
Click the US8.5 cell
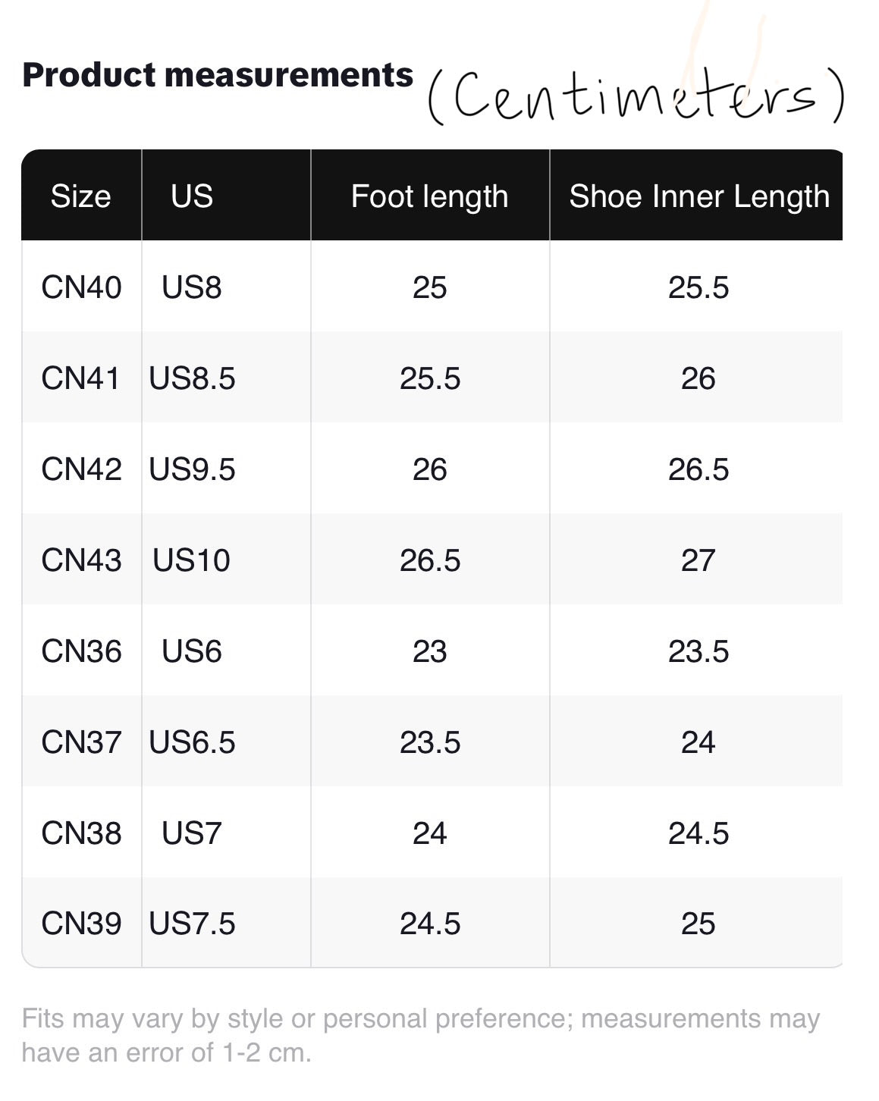(192, 378)
